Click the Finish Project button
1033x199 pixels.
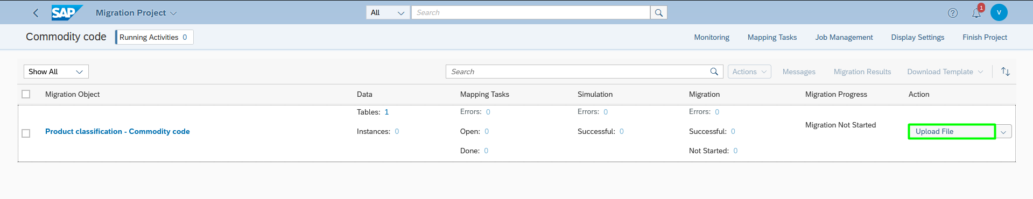985,37
